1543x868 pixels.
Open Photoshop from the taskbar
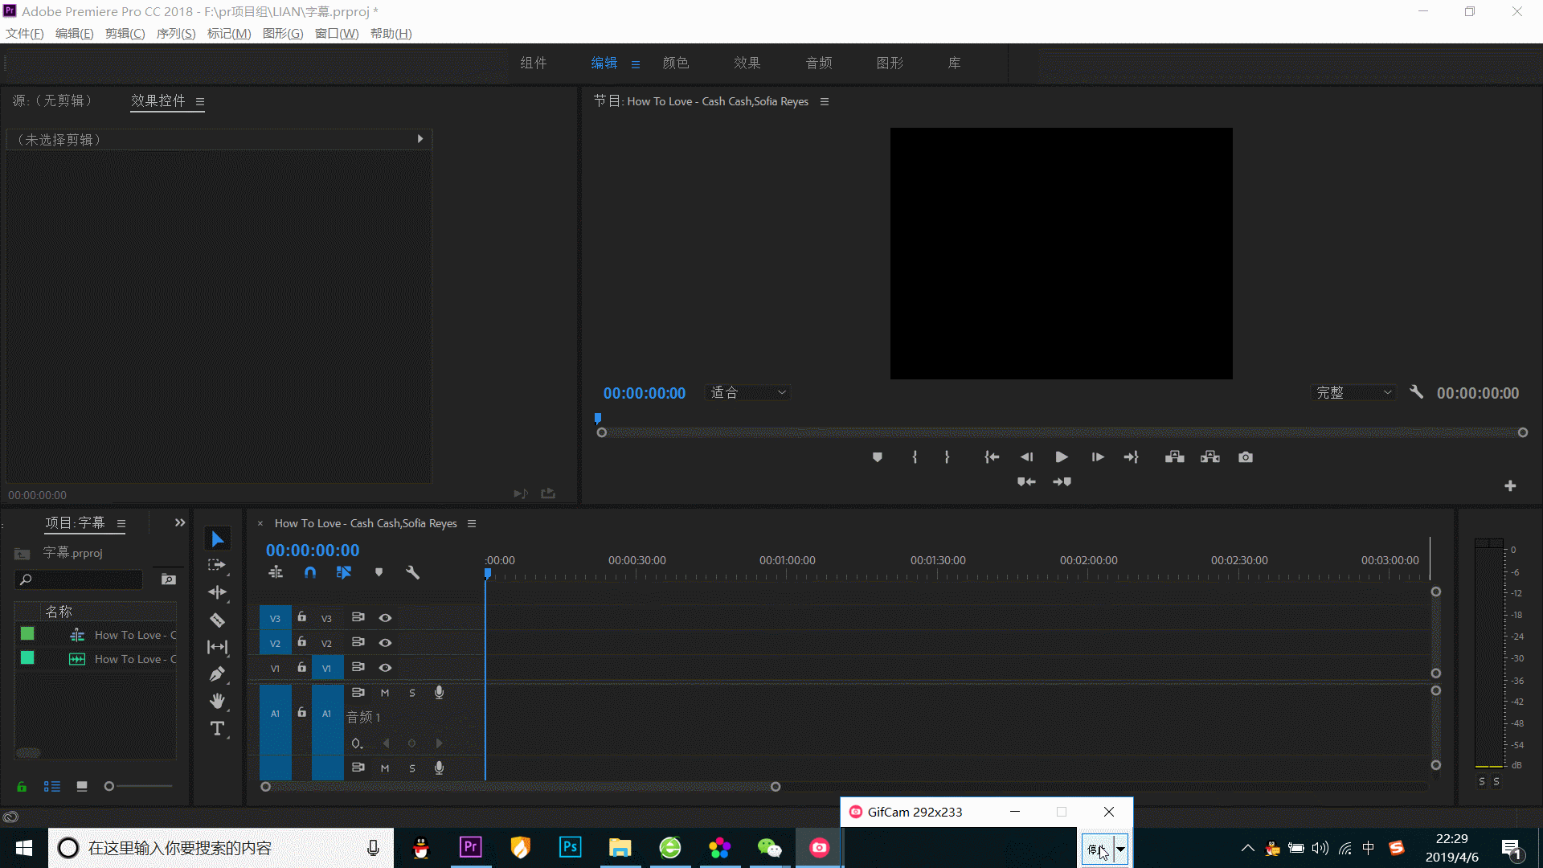[x=570, y=847]
